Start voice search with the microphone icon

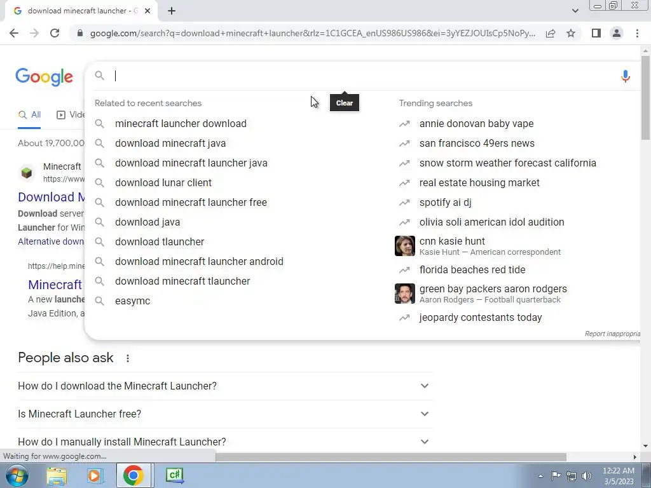click(626, 76)
